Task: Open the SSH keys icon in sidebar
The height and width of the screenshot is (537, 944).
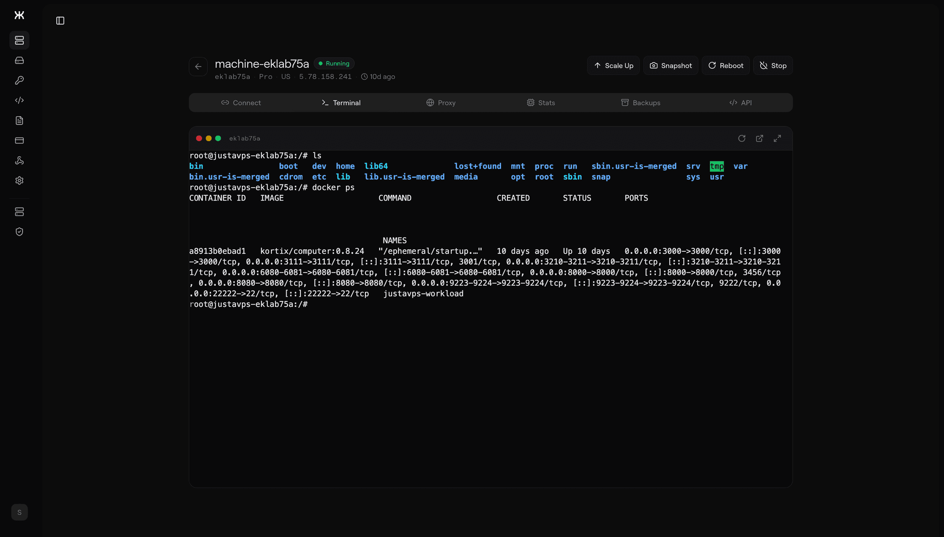Action: point(19,80)
